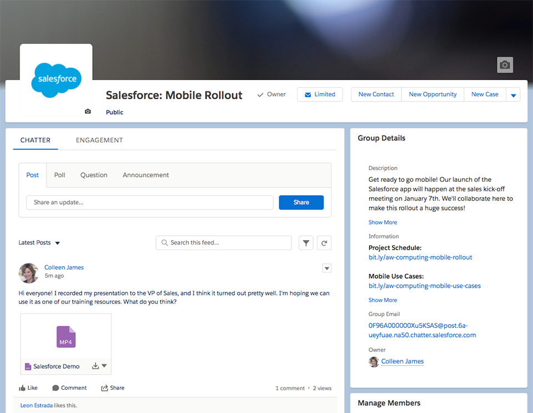Screen dimensions: 533x413
Task: Click the Salesforce Demo file name
Action: tap(57, 366)
